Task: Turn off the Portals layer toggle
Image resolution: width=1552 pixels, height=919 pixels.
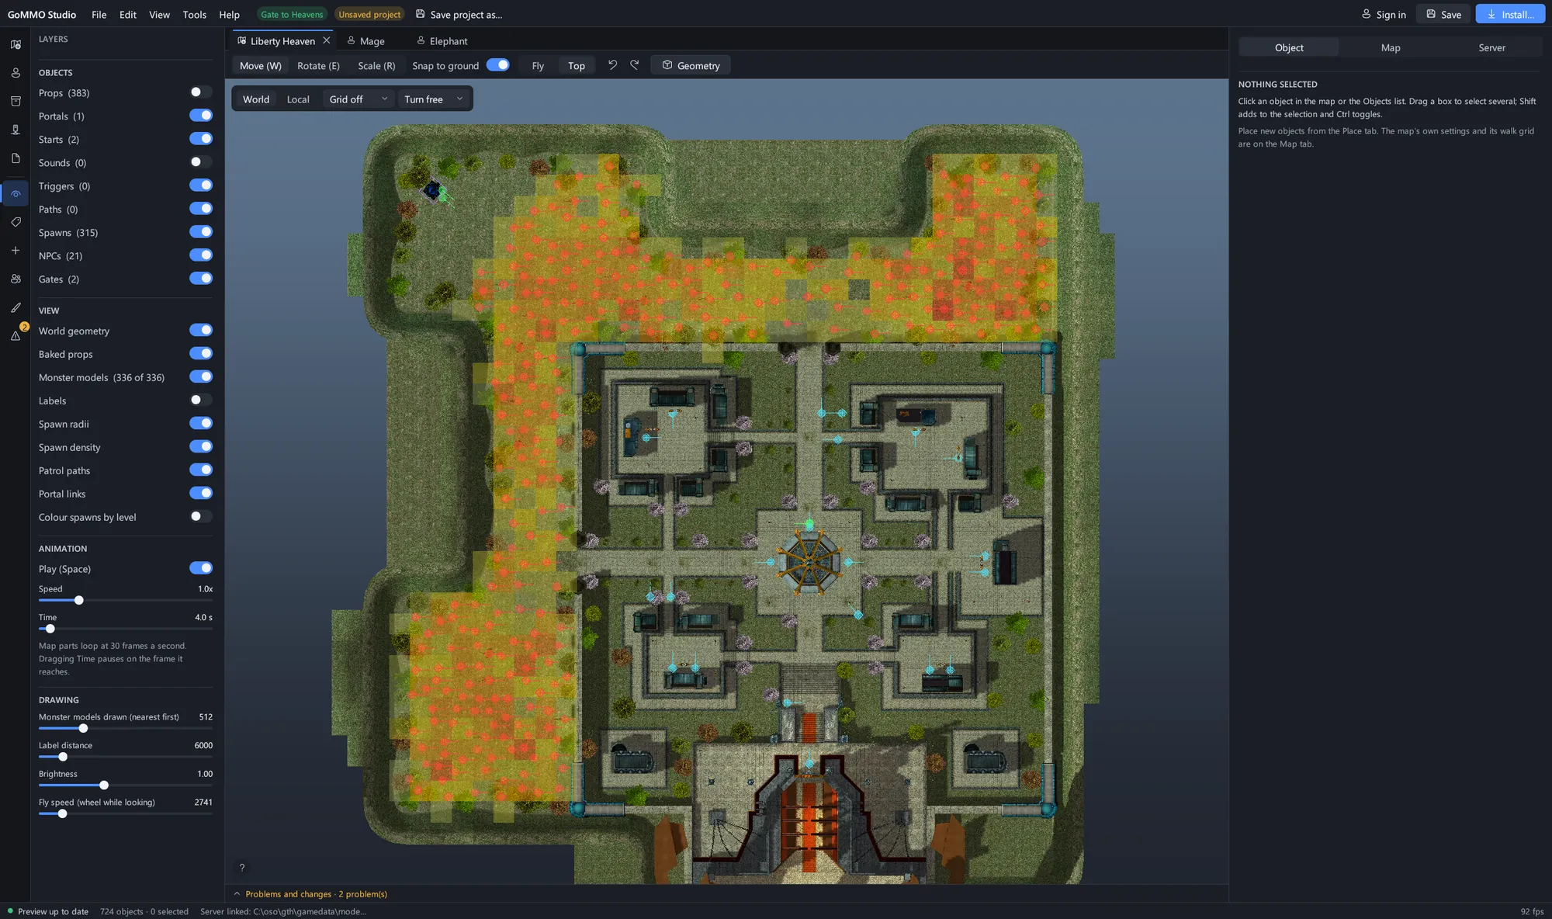Action: [x=201, y=116]
